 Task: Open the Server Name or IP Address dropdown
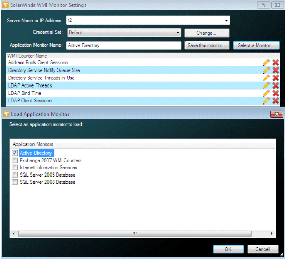click(226, 20)
